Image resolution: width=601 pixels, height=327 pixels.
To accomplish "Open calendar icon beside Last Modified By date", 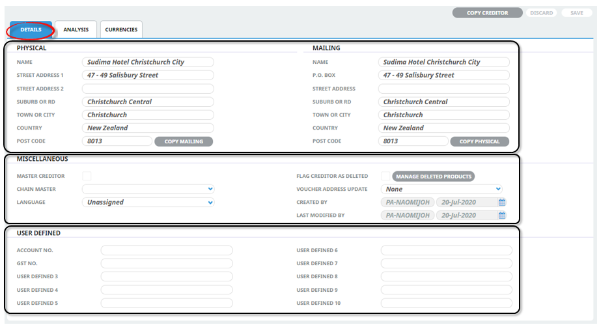I will [x=502, y=215].
